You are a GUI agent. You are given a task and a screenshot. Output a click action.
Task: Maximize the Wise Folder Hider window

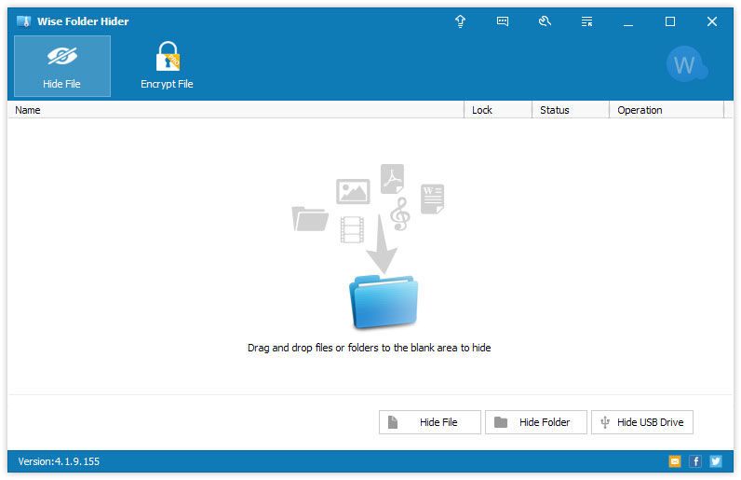tap(670, 21)
